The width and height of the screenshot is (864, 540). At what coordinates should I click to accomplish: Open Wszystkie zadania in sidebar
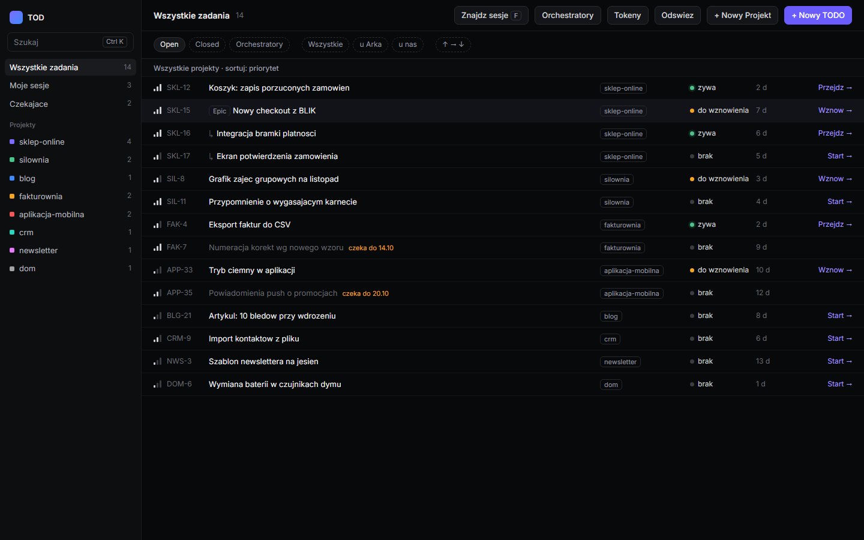(x=70, y=67)
